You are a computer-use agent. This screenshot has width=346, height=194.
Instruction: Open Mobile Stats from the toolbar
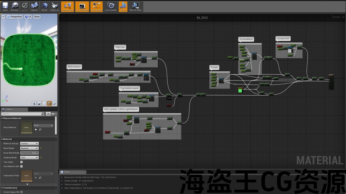point(135,7)
